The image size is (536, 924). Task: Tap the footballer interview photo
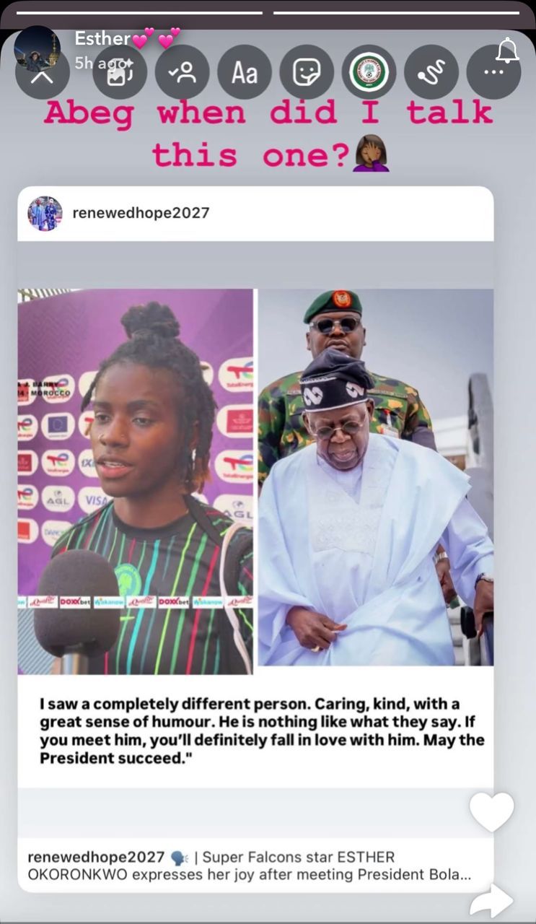coord(136,481)
